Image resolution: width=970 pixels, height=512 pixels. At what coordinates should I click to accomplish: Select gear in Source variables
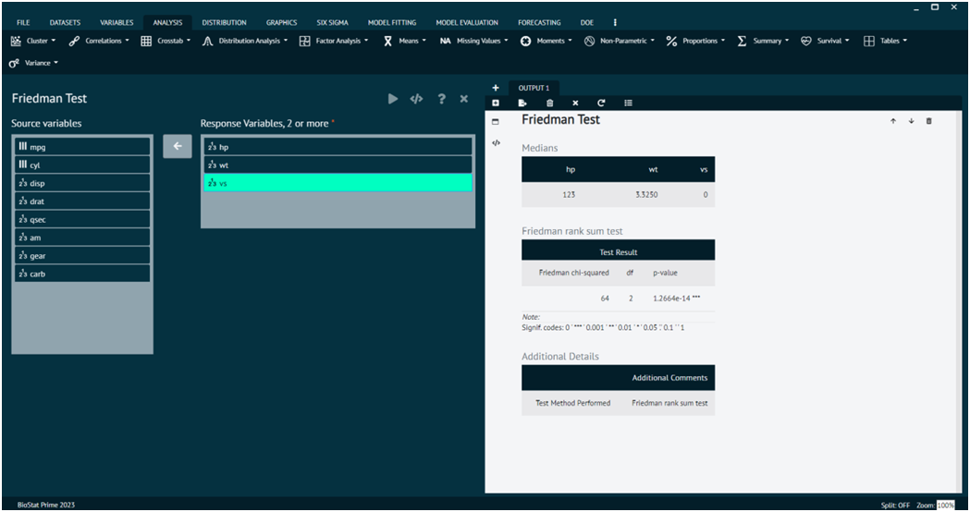82,255
